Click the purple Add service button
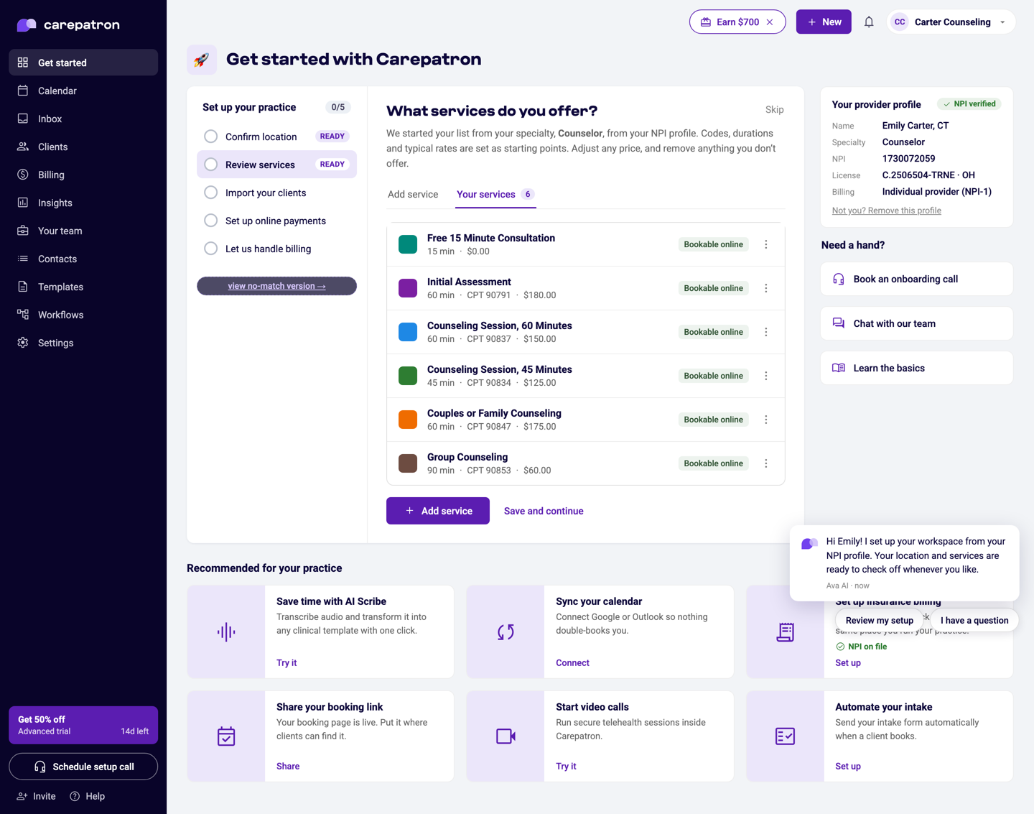Image resolution: width=1034 pixels, height=814 pixels. (x=438, y=511)
